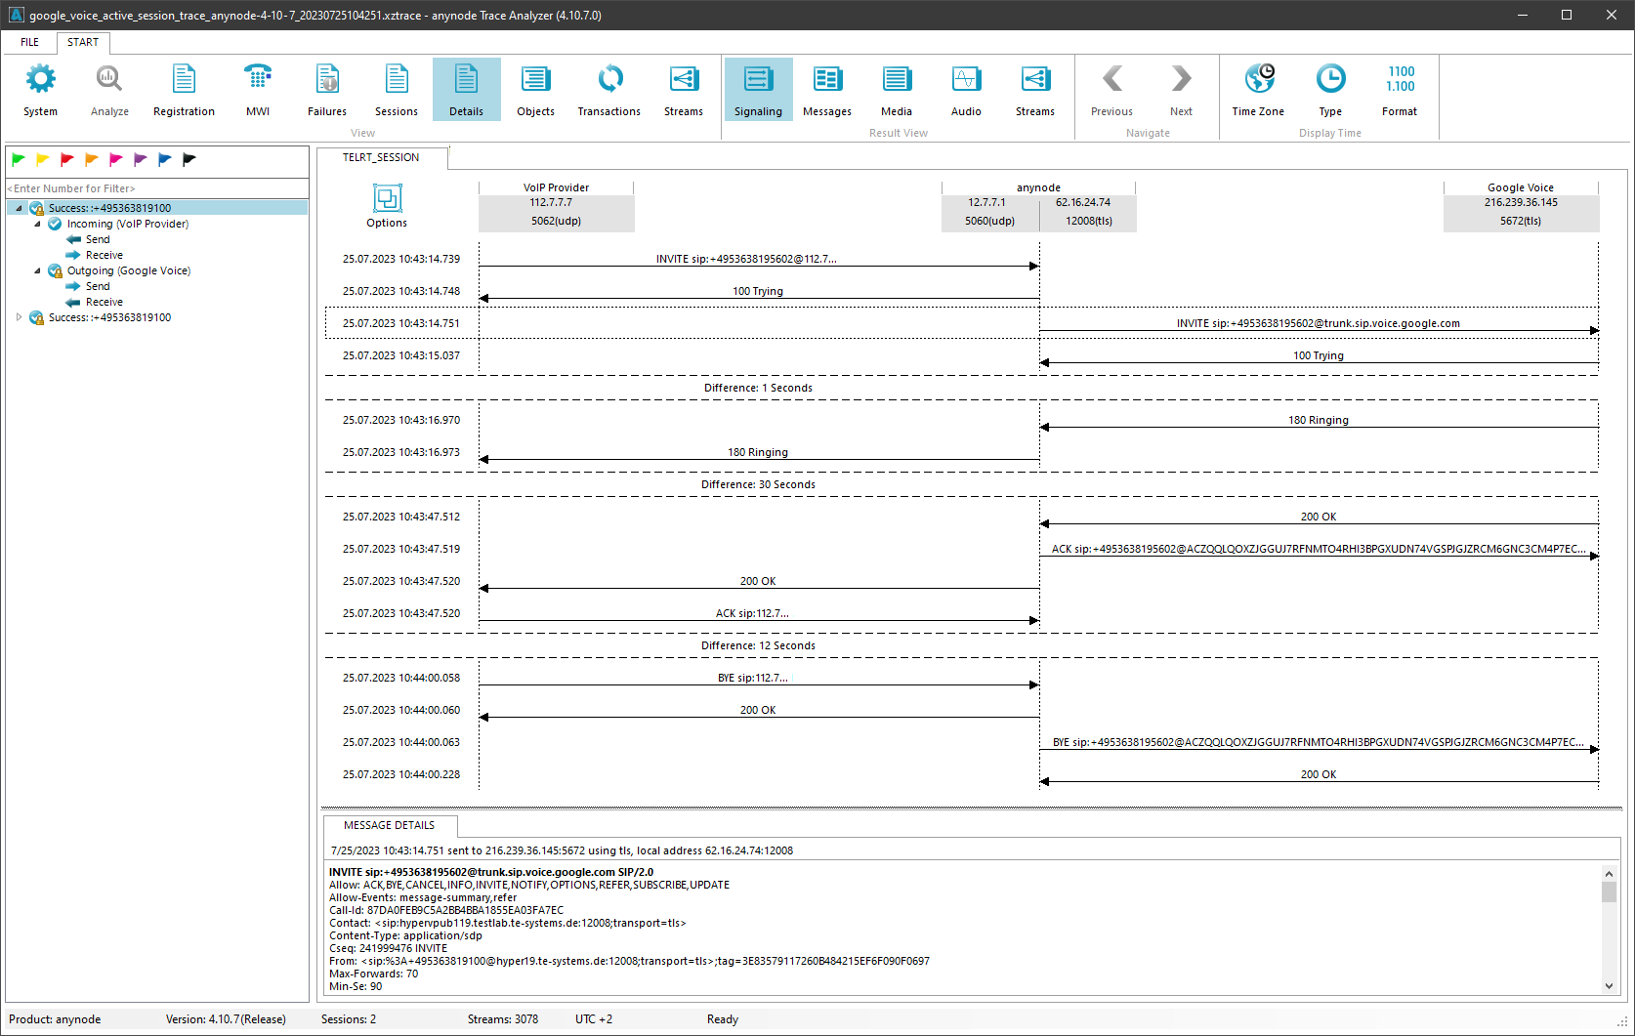Select the black flag
This screenshot has height=1036, width=1635.
[x=189, y=159]
